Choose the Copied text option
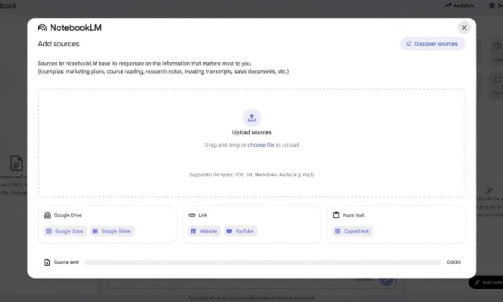Image resolution: width=503 pixels, height=302 pixels. (x=352, y=231)
